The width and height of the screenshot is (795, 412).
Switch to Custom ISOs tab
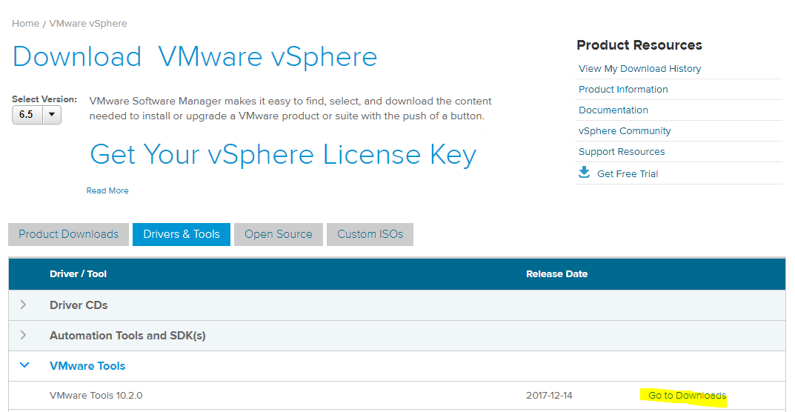pos(370,234)
